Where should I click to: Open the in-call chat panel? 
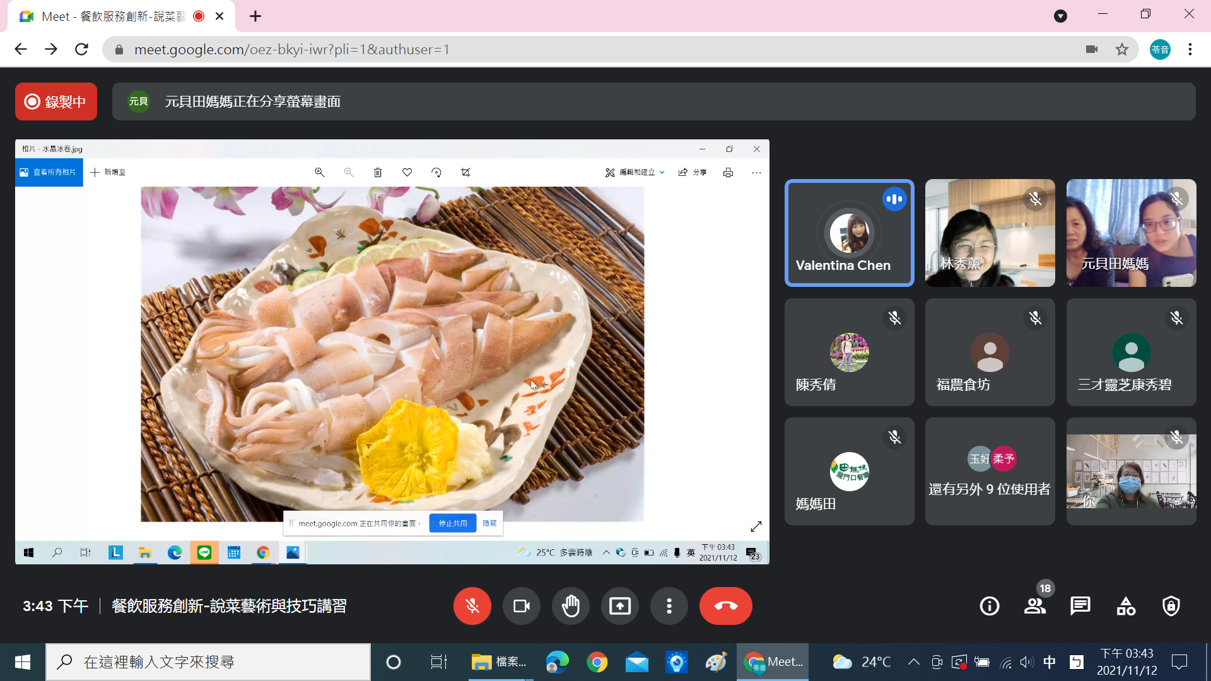click(1080, 606)
